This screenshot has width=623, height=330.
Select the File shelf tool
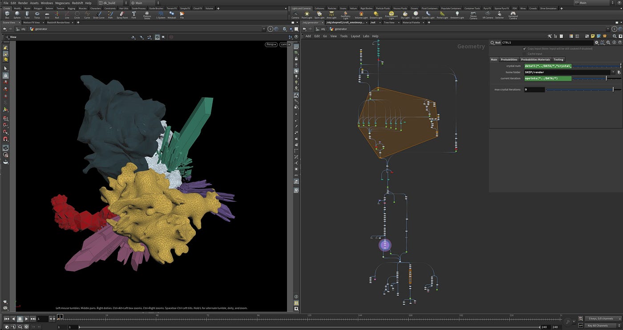point(182,15)
